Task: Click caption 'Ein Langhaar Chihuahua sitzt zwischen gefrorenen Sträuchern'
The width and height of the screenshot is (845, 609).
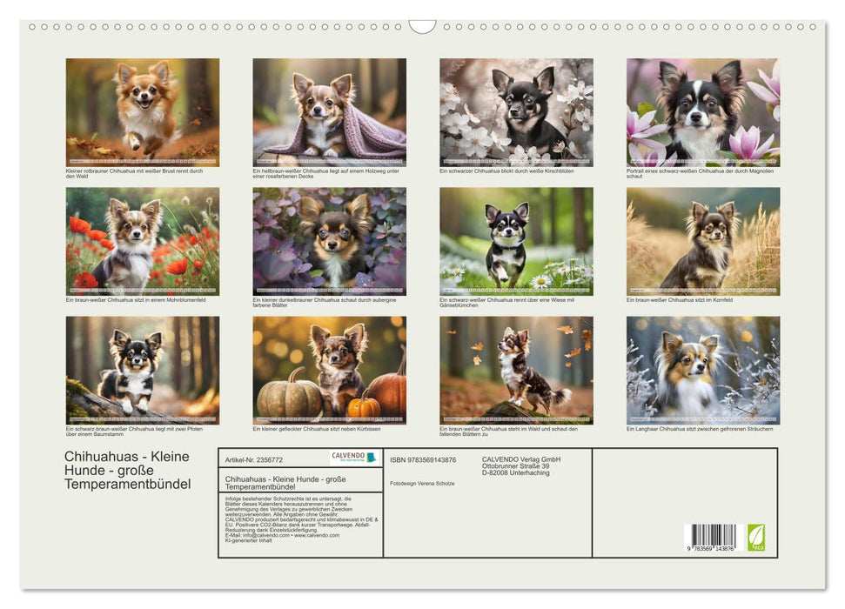Action: coord(700,429)
